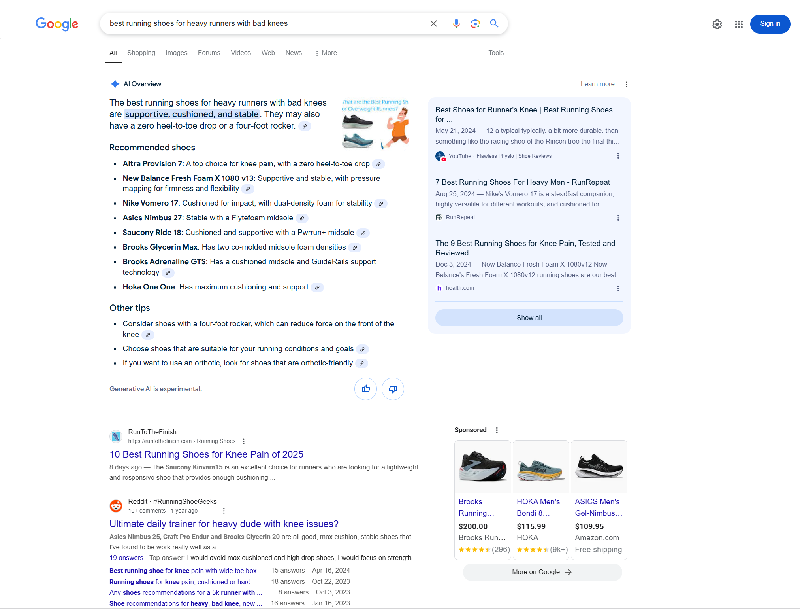Open The 9 Best Running Shoes health.com source
The height and width of the screenshot is (609, 800).
(525, 248)
